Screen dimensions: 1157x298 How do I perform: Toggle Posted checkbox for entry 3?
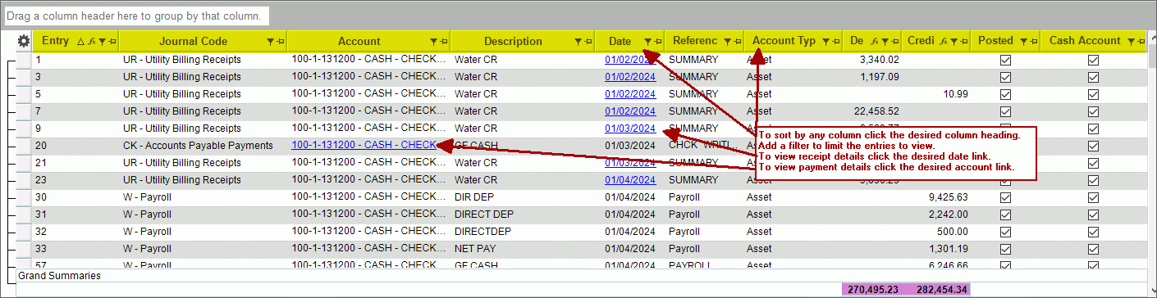[x=1005, y=77]
